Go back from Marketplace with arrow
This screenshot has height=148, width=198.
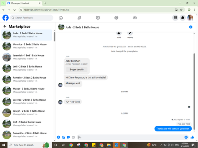(5, 26)
